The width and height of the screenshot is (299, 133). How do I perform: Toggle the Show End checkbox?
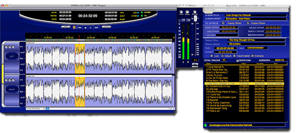(237, 61)
